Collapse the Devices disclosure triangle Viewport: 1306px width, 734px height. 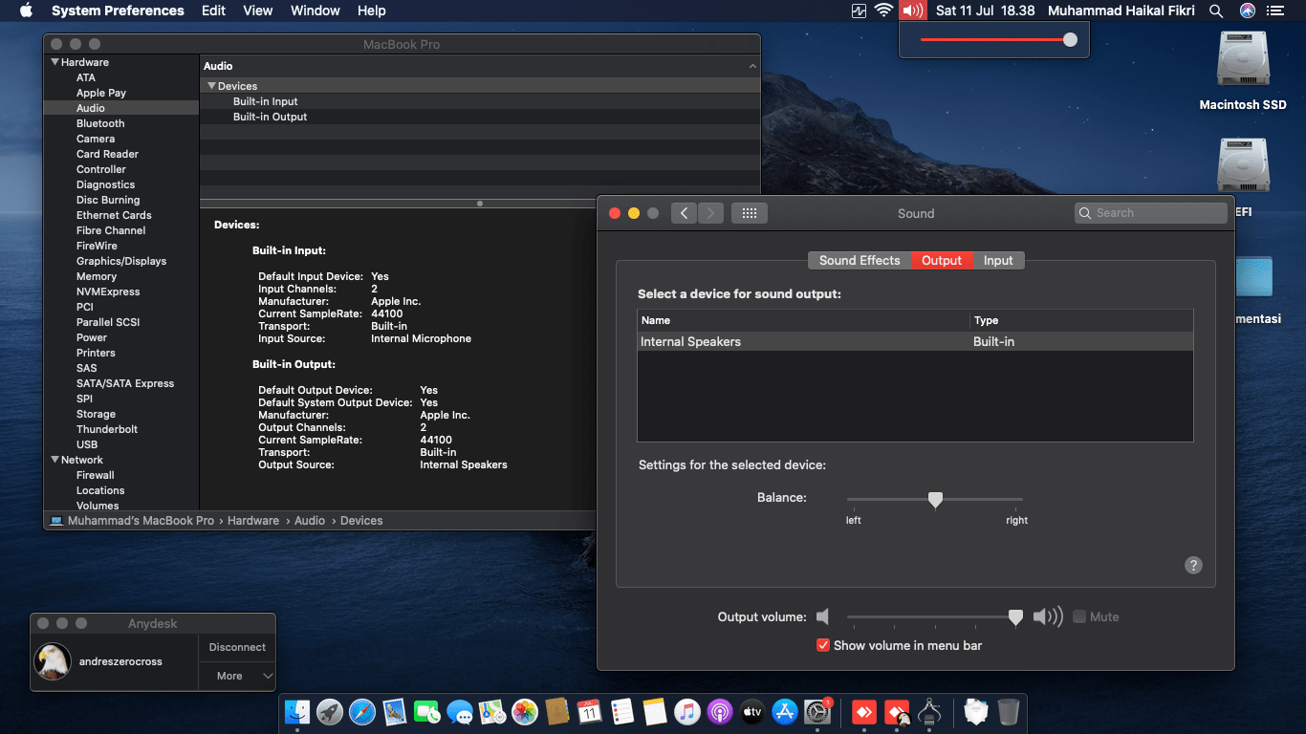coord(211,86)
